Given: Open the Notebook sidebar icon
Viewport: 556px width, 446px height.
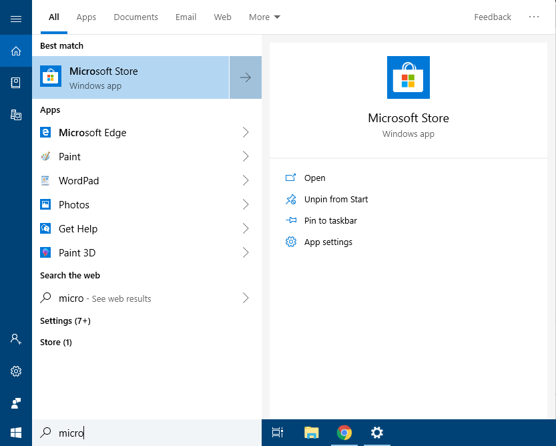Looking at the screenshot, I should [15, 83].
